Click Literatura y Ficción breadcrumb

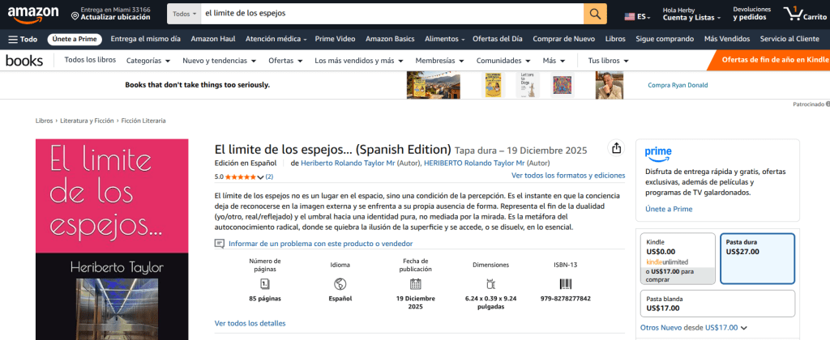click(x=87, y=121)
